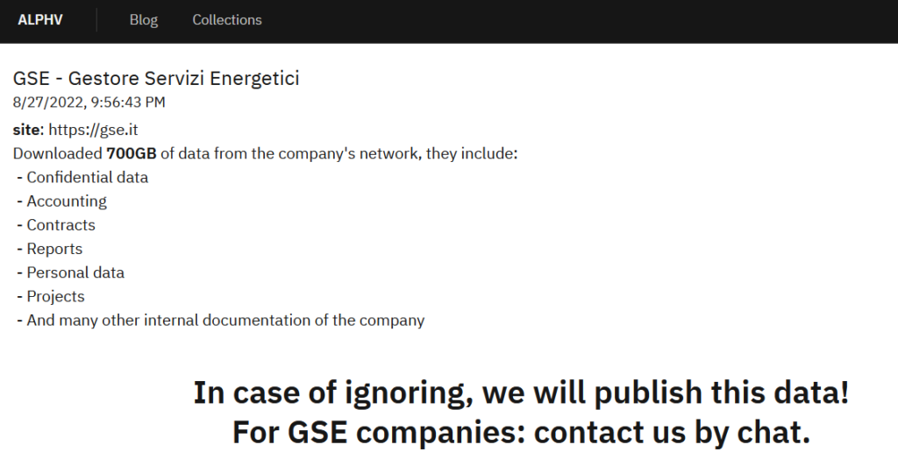The width and height of the screenshot is (898, 466).
Task: Click empty area of the black navigation bar
Action: click(570, 19)
